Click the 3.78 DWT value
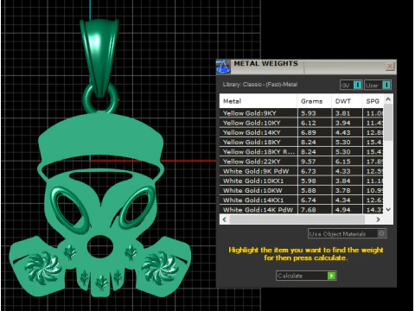The height and width of the screenshot is (311, 415). pyautogui.click(x=342, y=190)
